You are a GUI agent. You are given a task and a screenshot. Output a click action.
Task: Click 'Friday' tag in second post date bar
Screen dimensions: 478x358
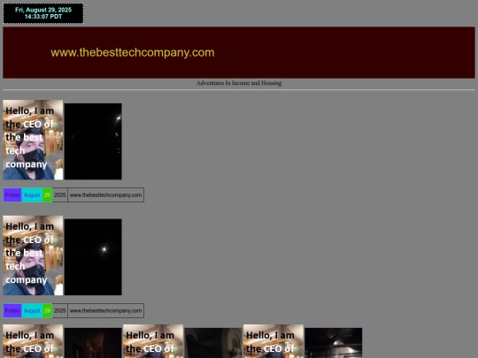tap(12, 311)
